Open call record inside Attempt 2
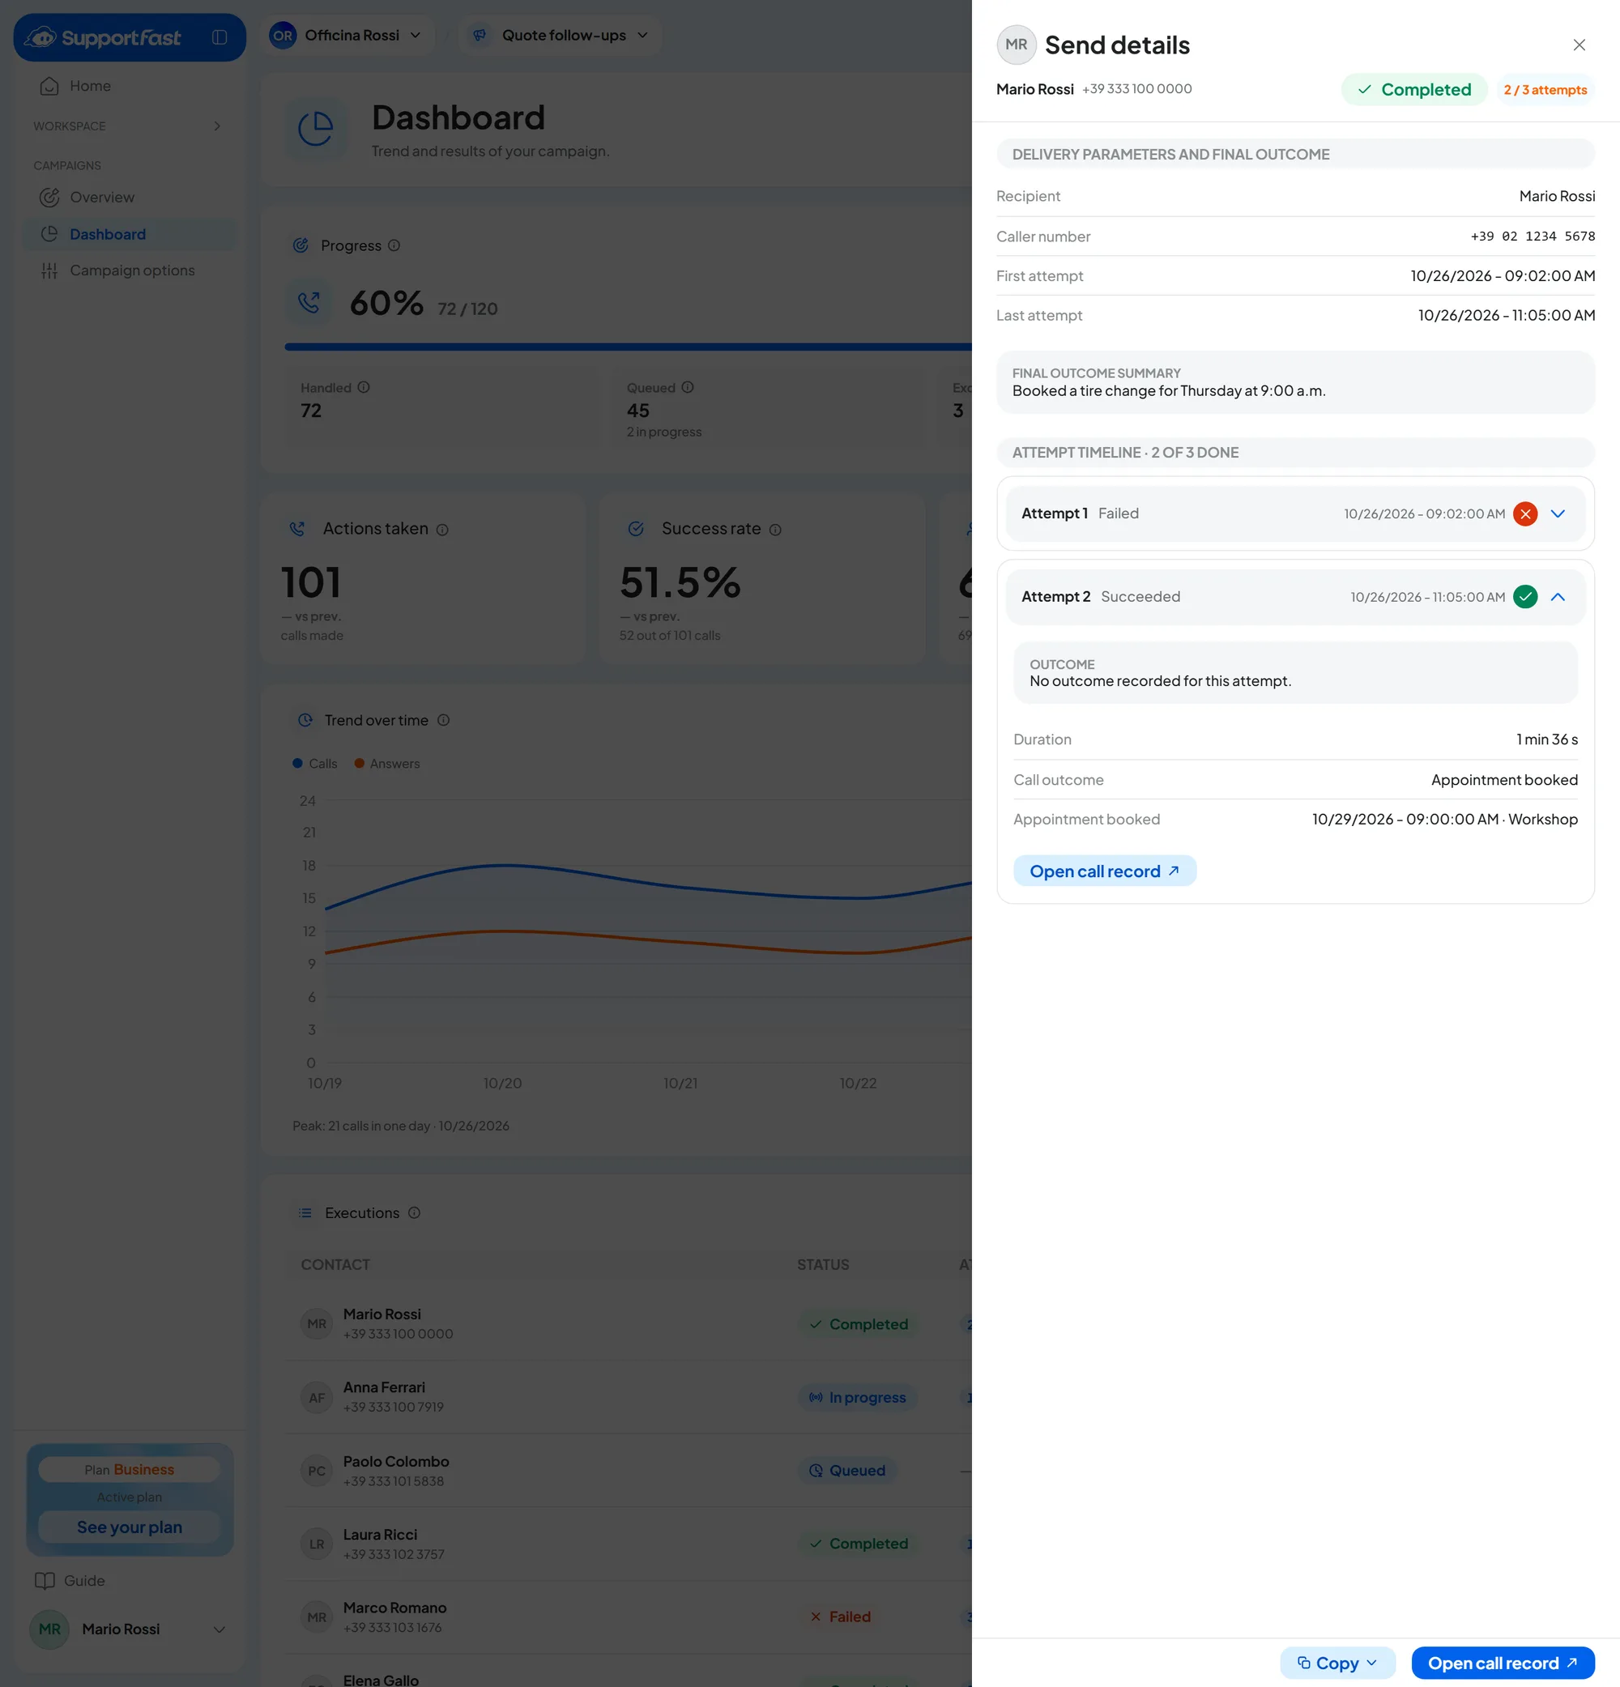 [1104, 870]
